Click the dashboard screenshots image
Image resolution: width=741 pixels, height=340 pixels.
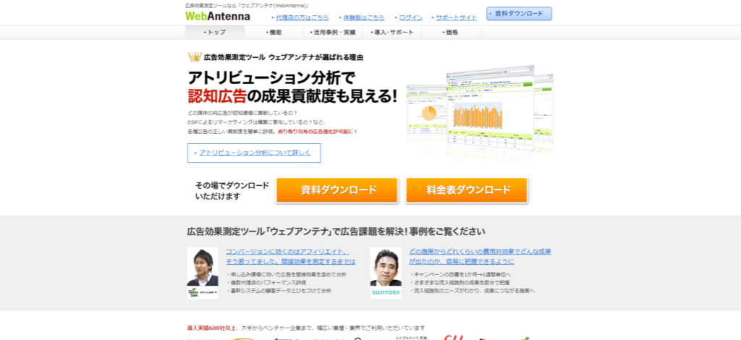pos(479,114)
